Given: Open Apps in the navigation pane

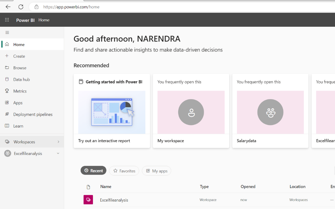Looking at the screenshot, I should pyautogui.click(x=32, y=103).
